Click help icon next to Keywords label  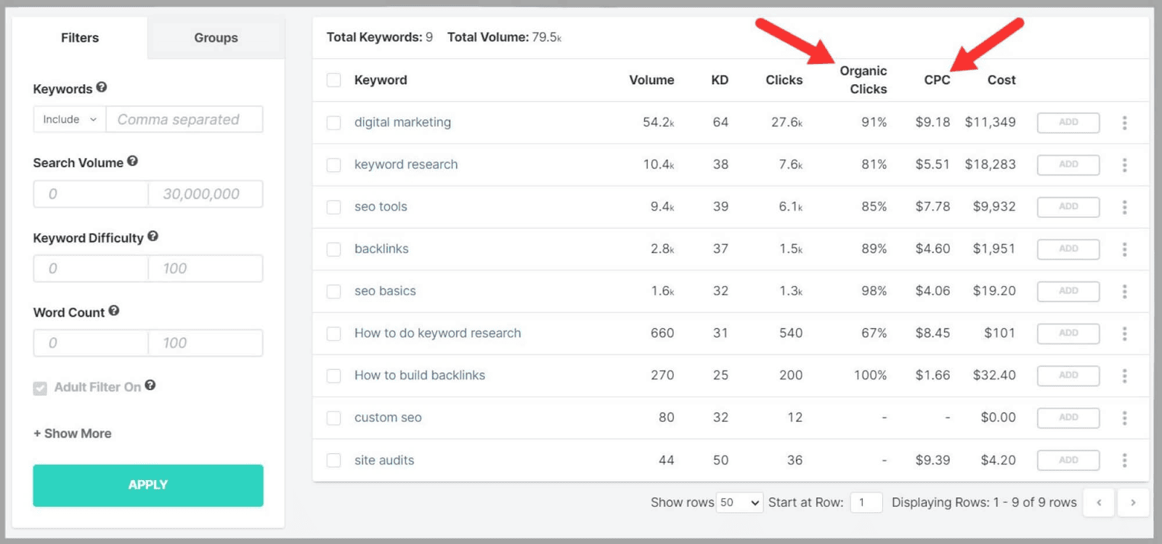(x=102, y=87)
